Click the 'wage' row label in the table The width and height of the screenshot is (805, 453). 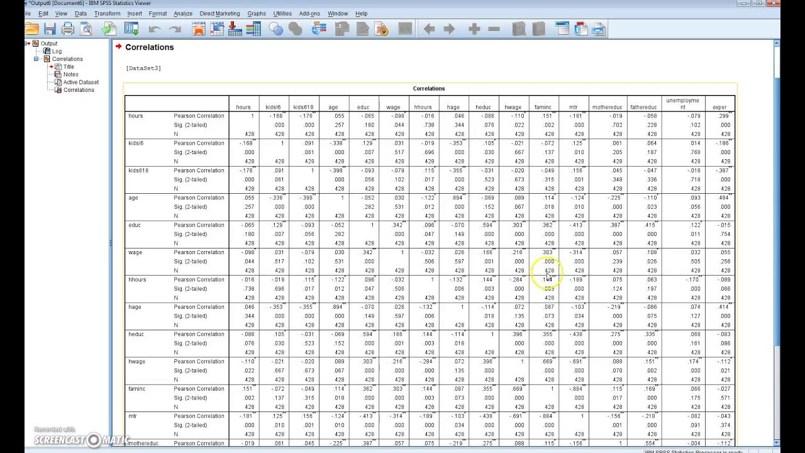tap(135, 252)
